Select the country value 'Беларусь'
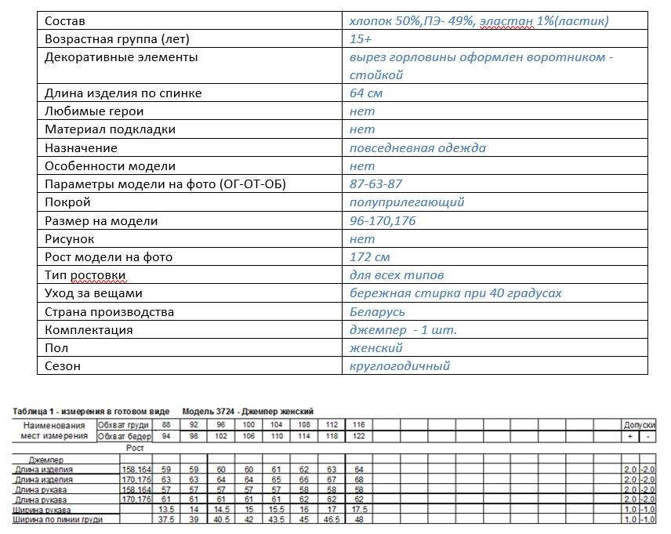 pyautogui.click(x=377, y=312)
